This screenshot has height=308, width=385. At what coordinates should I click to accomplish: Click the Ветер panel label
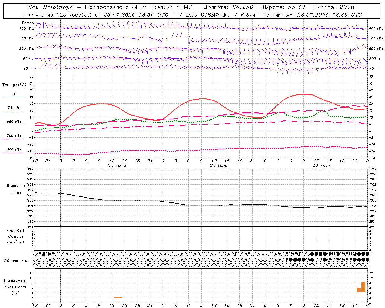click(28, 23)
